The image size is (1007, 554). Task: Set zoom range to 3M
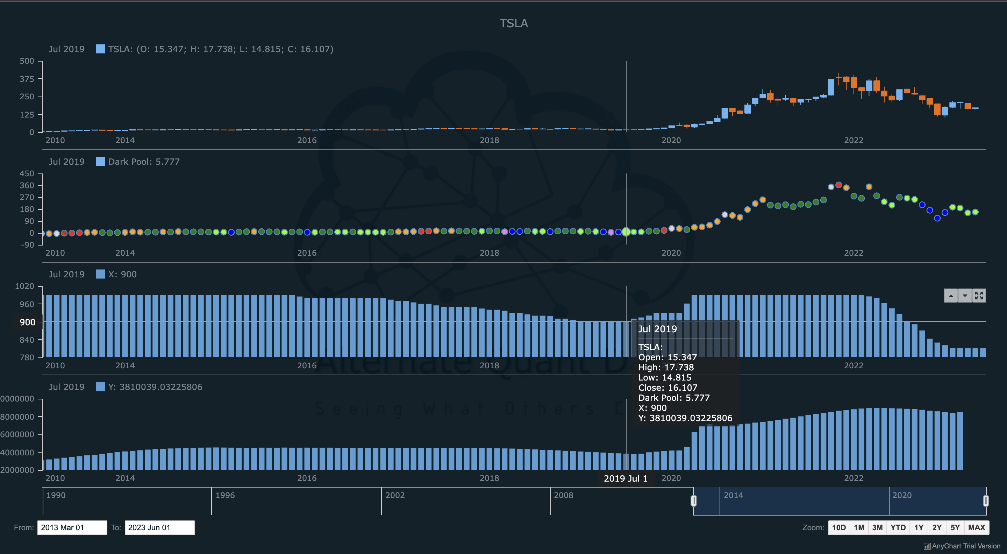coord(877,527)
